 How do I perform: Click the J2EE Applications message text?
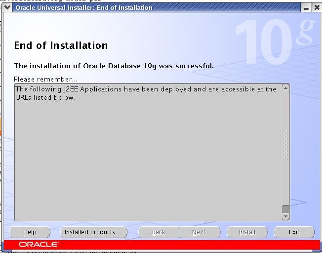point(146,93)
